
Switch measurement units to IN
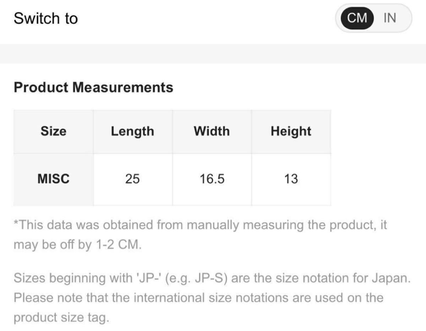click(390, 18)
